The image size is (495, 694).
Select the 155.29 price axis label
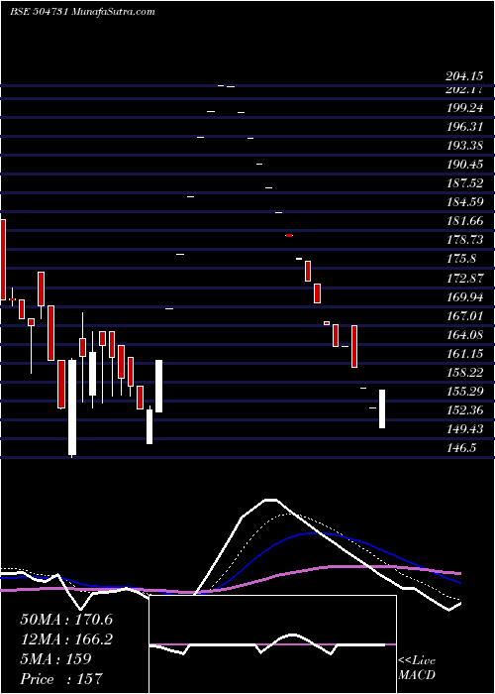coord(464,391)
